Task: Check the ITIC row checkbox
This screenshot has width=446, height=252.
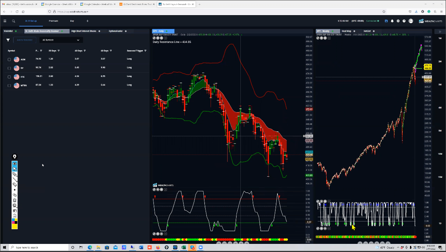Action: (9, 77)
